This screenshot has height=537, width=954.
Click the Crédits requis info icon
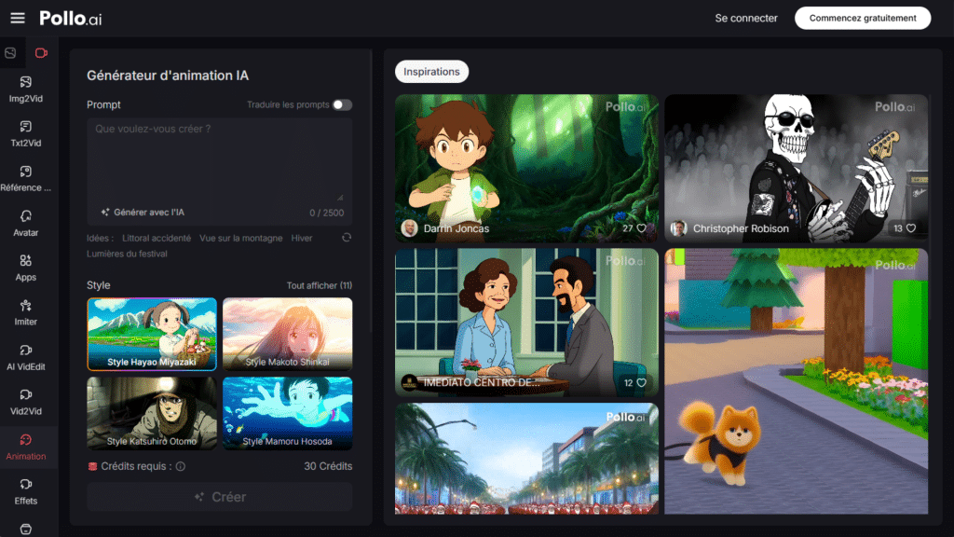point(181,466)
